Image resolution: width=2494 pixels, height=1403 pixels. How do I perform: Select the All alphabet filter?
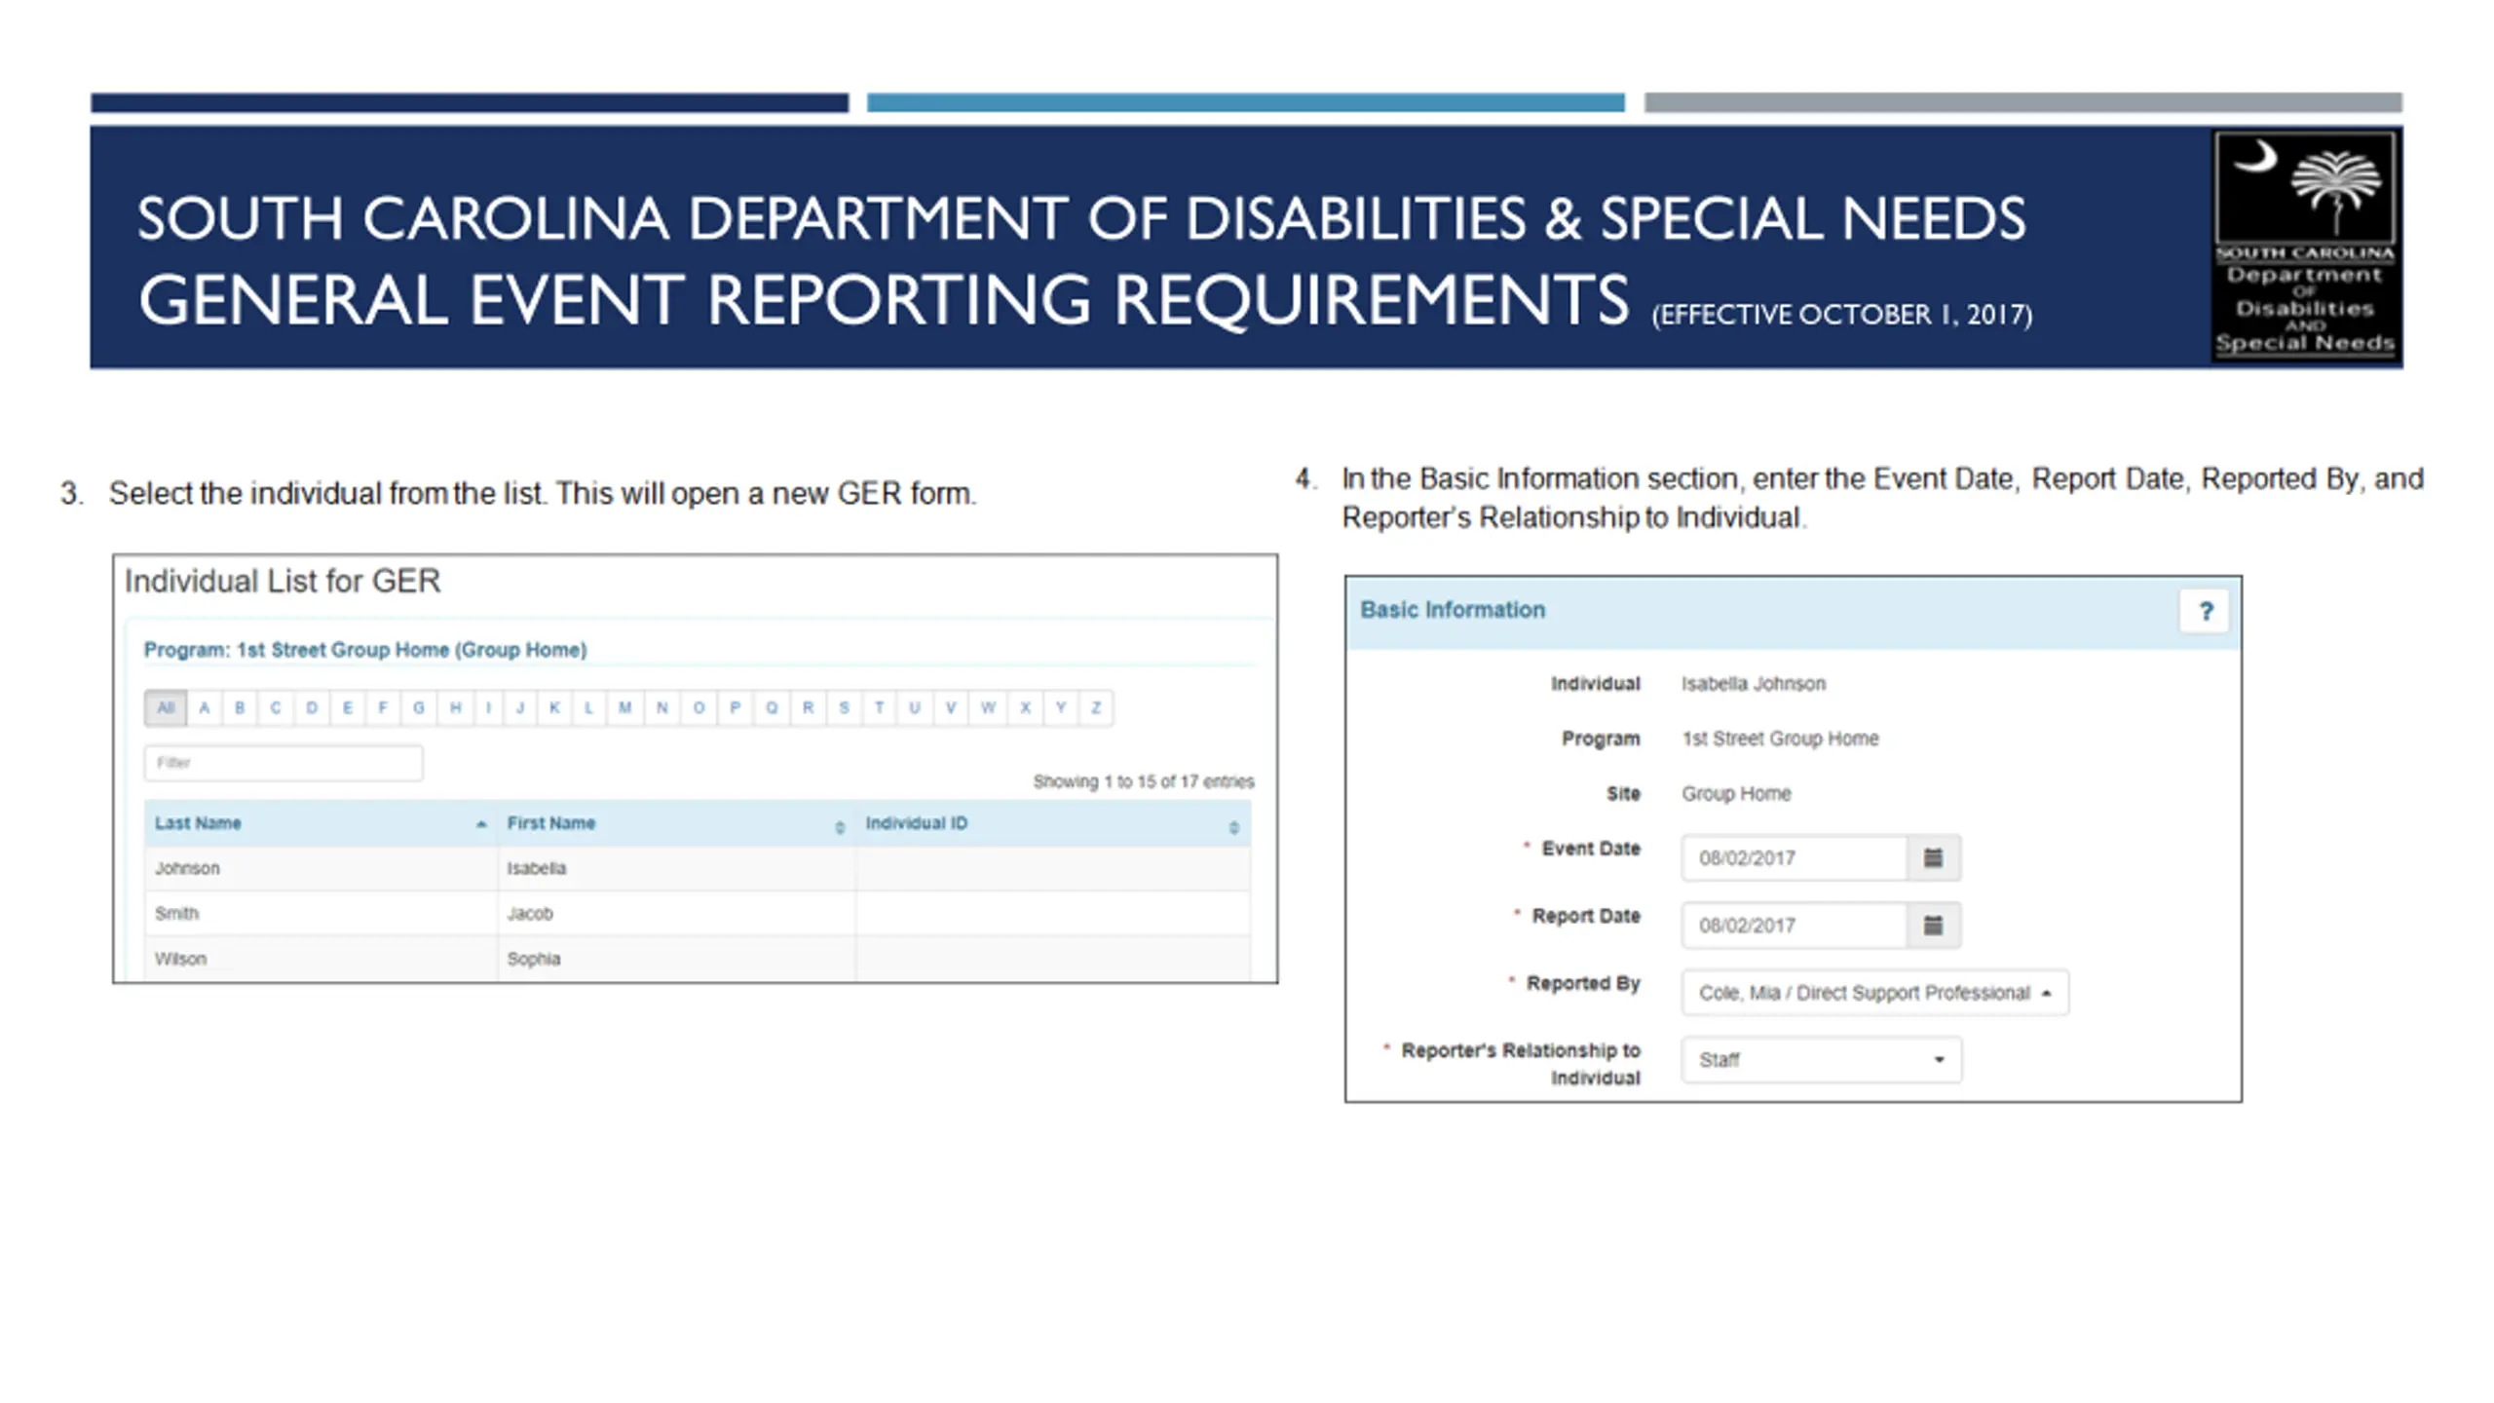coord(166,708)
